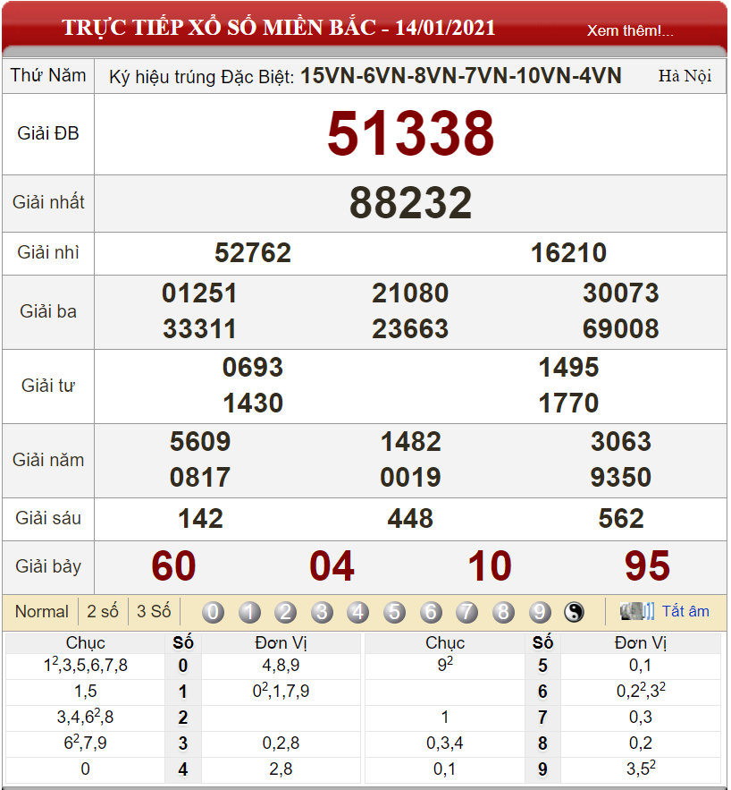
Task: Select the Normal display tab
Action: [x=42, y=612]
